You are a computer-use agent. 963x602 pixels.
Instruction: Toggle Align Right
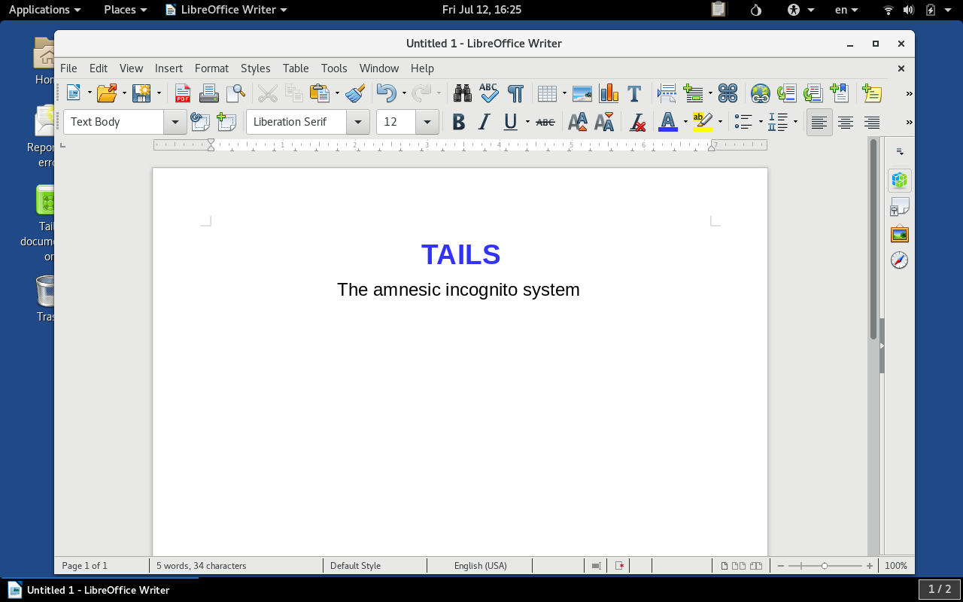point(872,122)
